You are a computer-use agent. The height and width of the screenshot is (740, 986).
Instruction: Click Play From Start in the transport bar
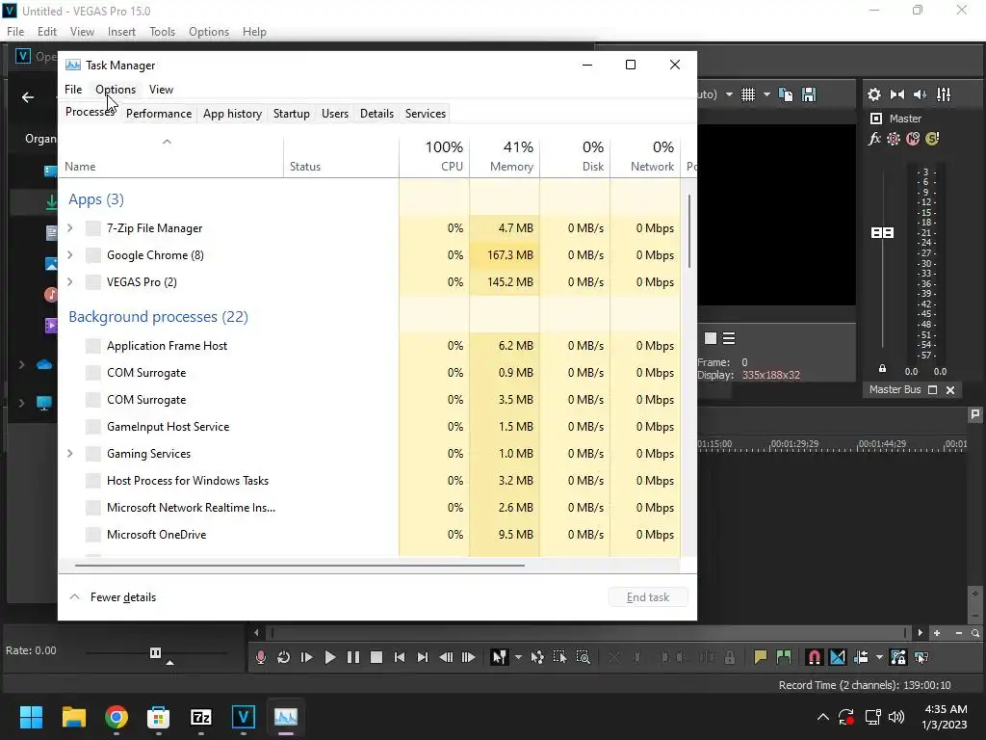click(307, 657)
